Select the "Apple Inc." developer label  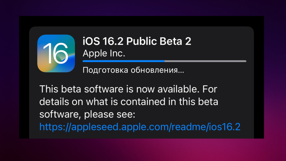tap(104, 53)
